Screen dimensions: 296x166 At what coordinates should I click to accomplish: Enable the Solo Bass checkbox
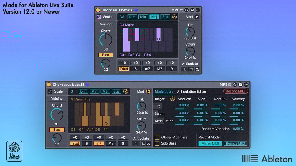point(157,143)
